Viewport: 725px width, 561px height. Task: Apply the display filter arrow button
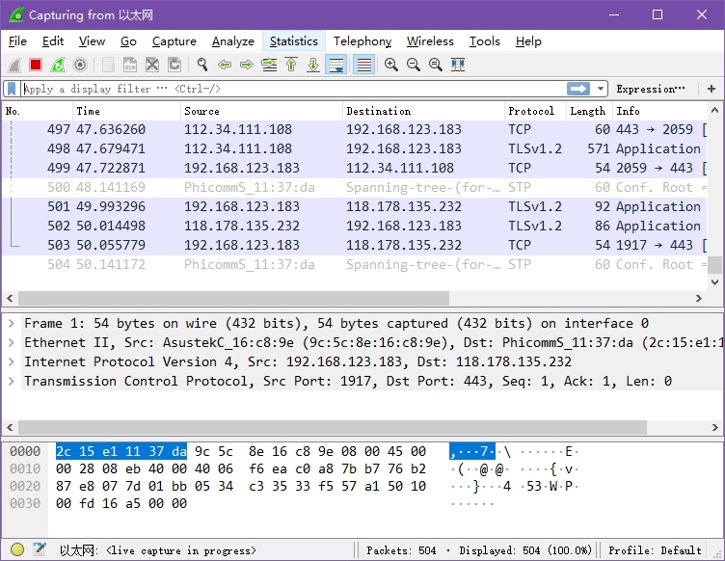click(x=578, y=89)
